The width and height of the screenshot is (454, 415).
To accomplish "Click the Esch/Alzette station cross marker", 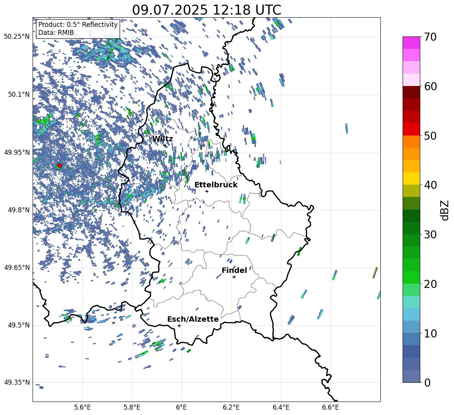I will coord(179,326).
